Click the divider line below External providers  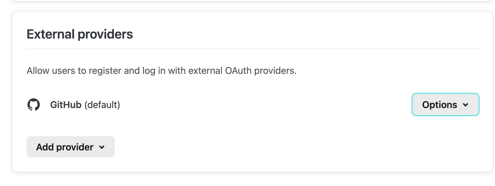tap(252, 49)
